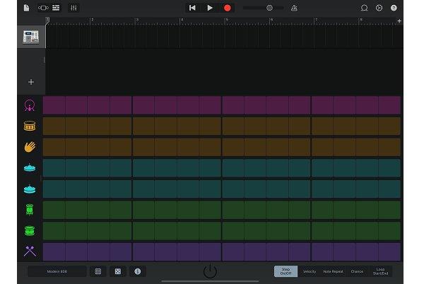The height and width of the screenshot is (284, 424).
Task: Jump to bar 8 on ruler
Action: (x=360, y=20)
